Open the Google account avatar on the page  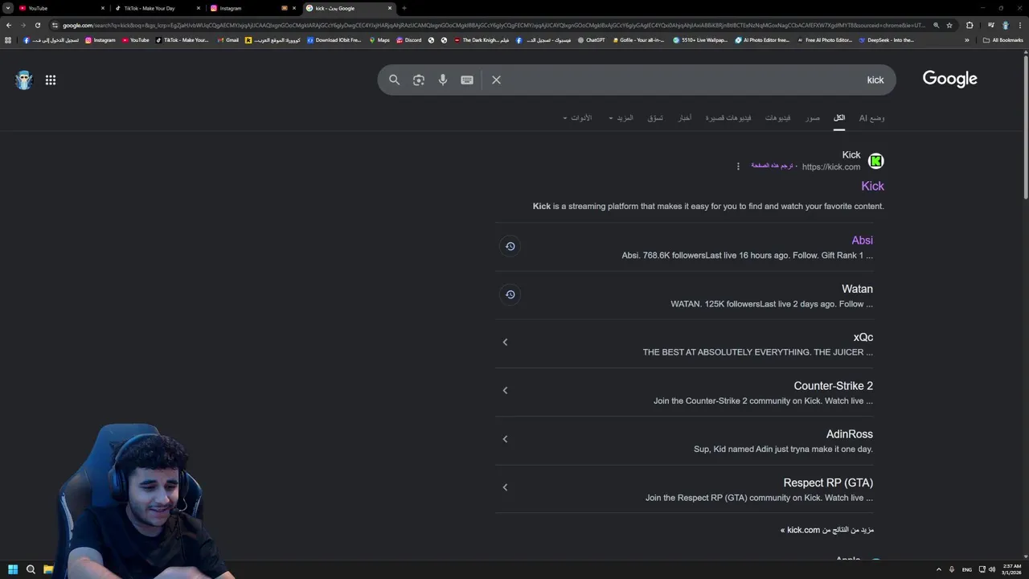tap(24, 80)
